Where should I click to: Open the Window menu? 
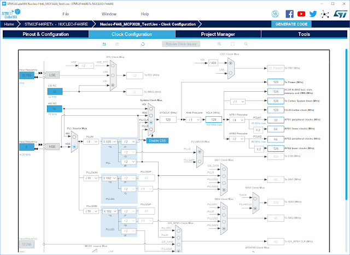[109, 14]
